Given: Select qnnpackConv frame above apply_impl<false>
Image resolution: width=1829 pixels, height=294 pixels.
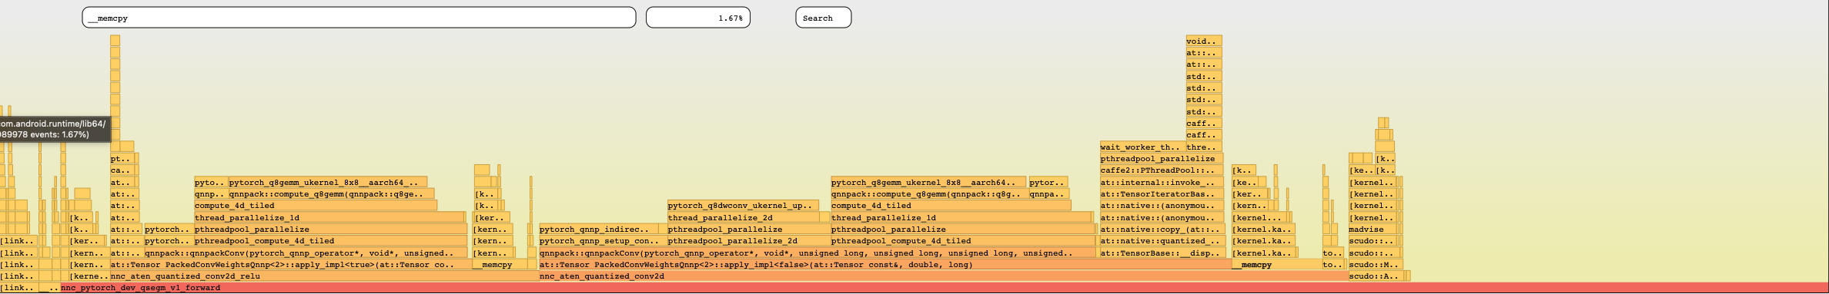Looking at the screenshot, I should pos(817,253).
